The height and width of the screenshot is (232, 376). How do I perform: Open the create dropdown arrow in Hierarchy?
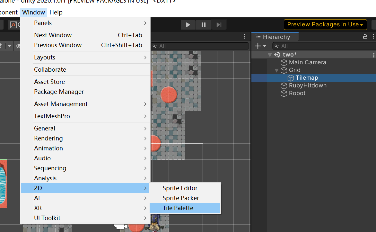(265, 46)
